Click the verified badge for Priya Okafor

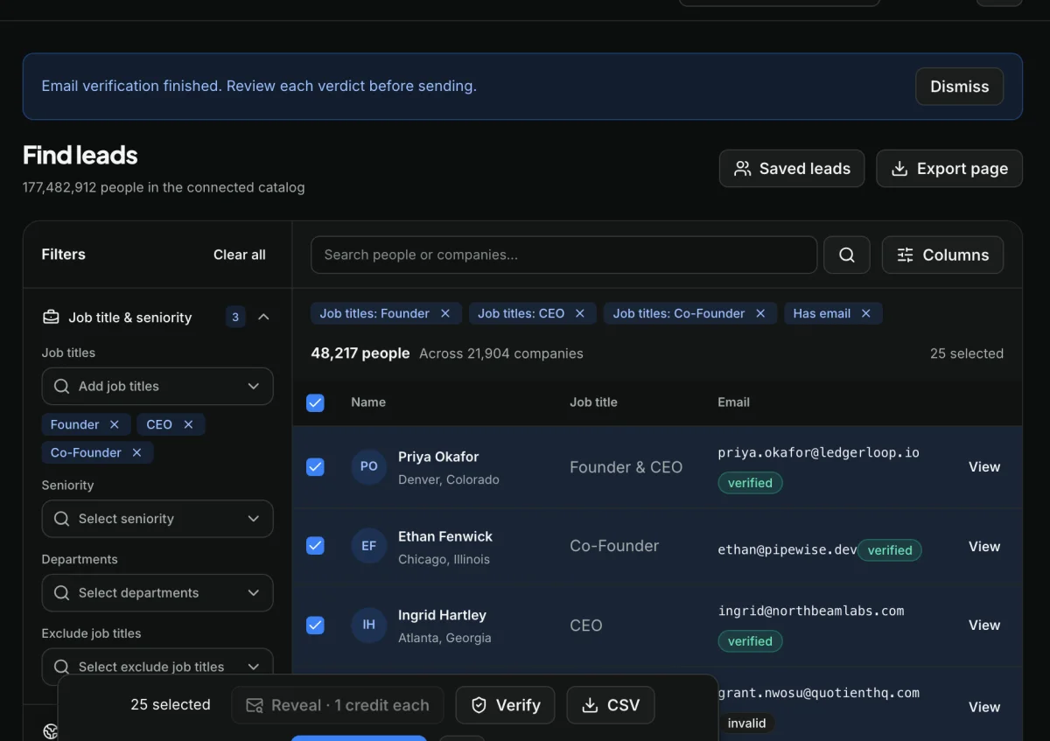tap(750, 483)
